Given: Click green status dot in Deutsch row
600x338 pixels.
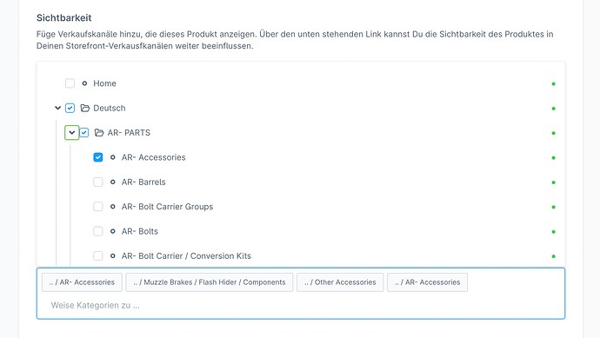Looking at the screenshot, I should [x=553, y=109].
